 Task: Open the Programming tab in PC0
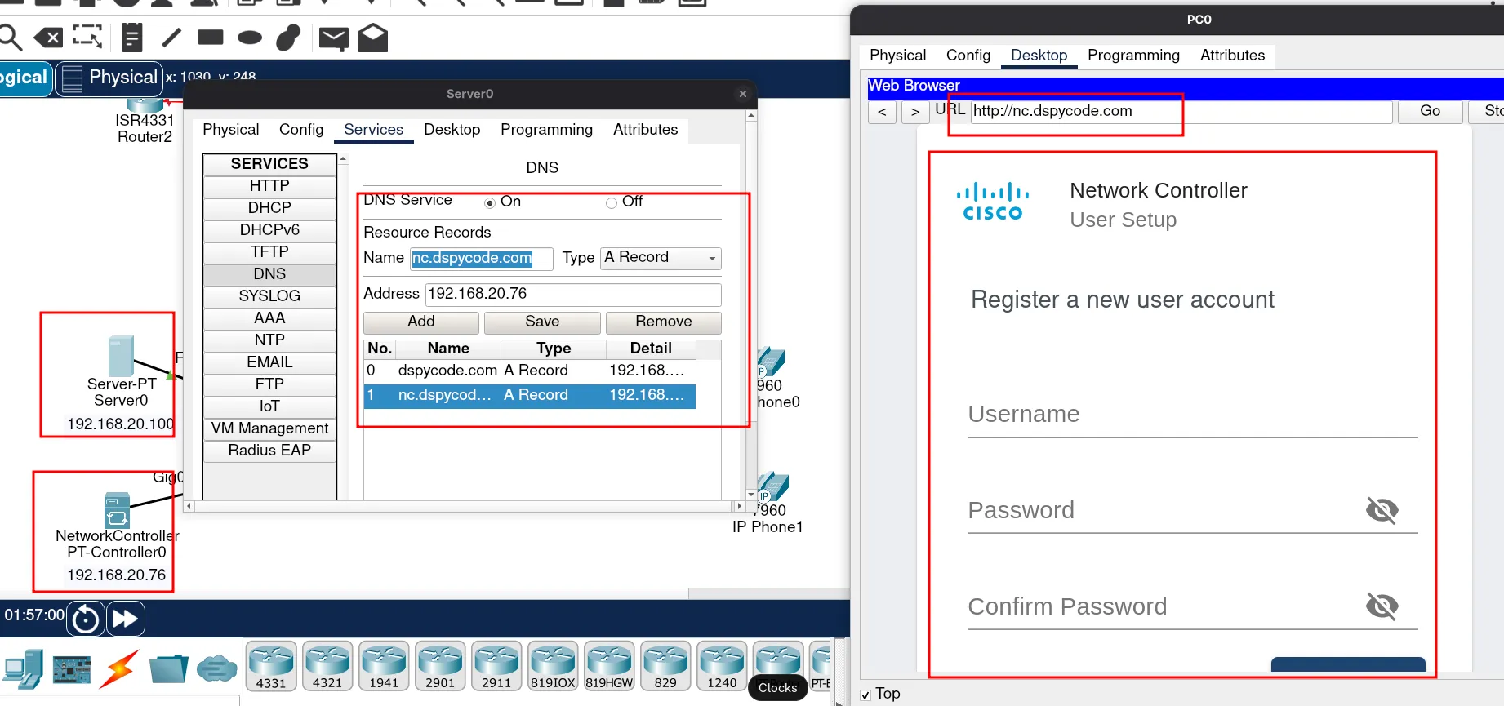point(1133,56)
